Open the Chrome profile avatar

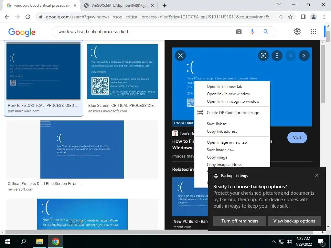(314, 17)
